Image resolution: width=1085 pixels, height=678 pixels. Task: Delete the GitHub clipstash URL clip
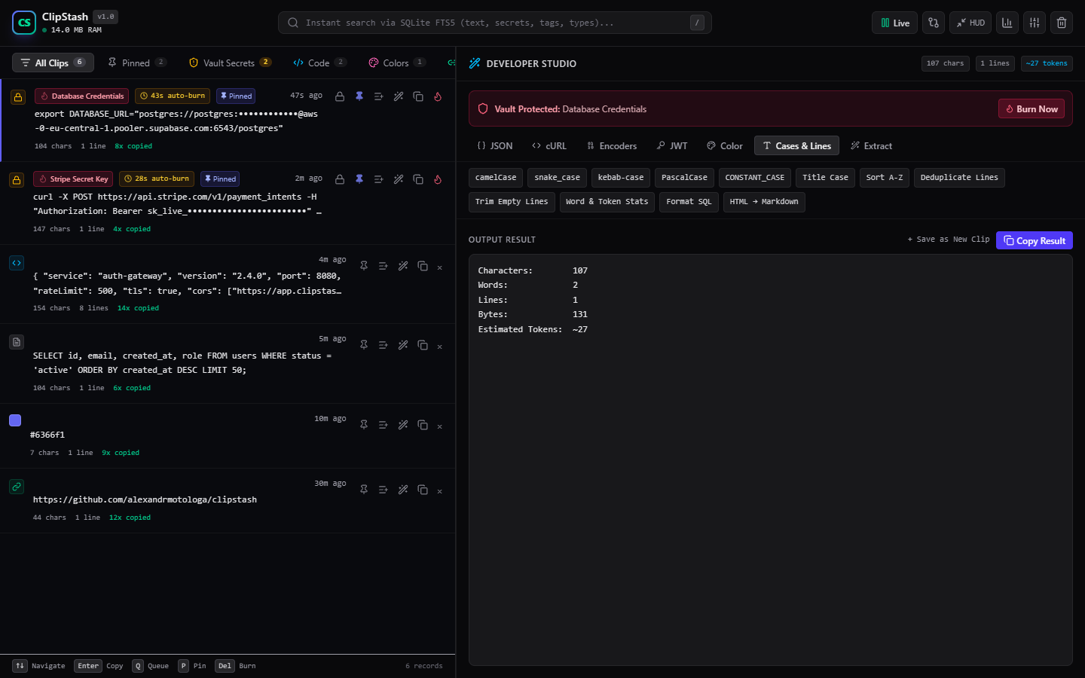pyautogui.click(x=440, y=491)
